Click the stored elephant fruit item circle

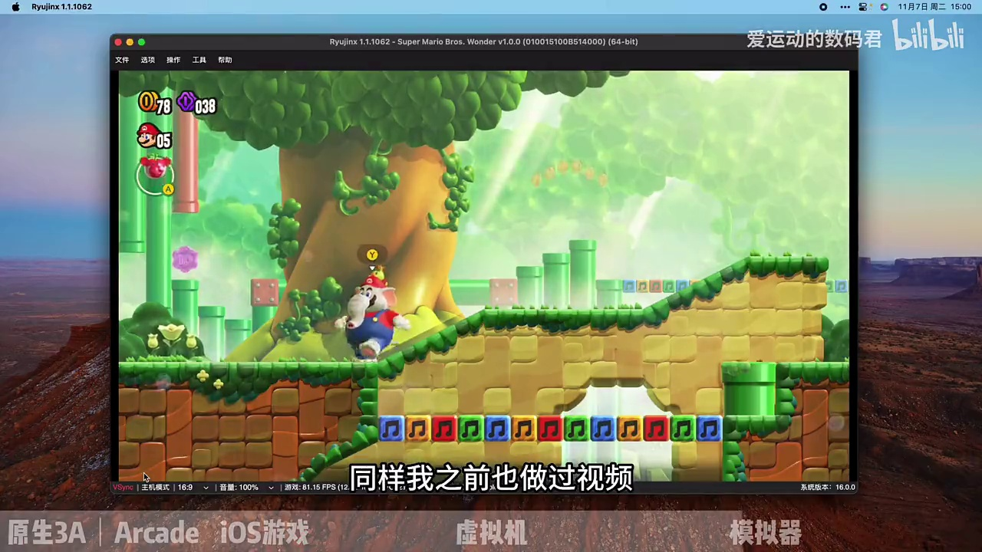tap(156, 175)
